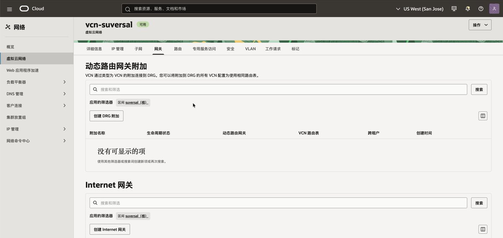Focus DRG attachments 搜索和筛选 field
Viewport: 503px width, 238px height.
tap(278, 89)
